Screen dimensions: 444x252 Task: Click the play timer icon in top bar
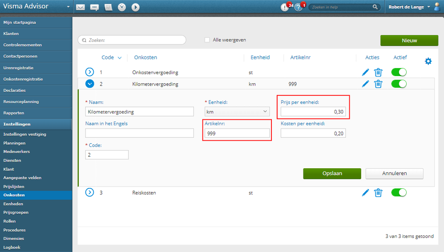[x=136, y=7]
